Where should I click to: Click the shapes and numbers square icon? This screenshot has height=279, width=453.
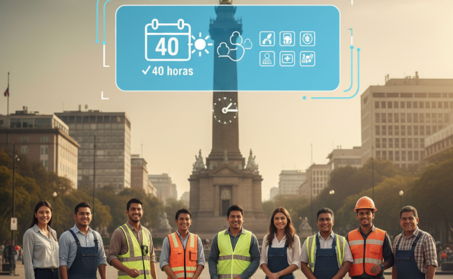pos(307,59)
